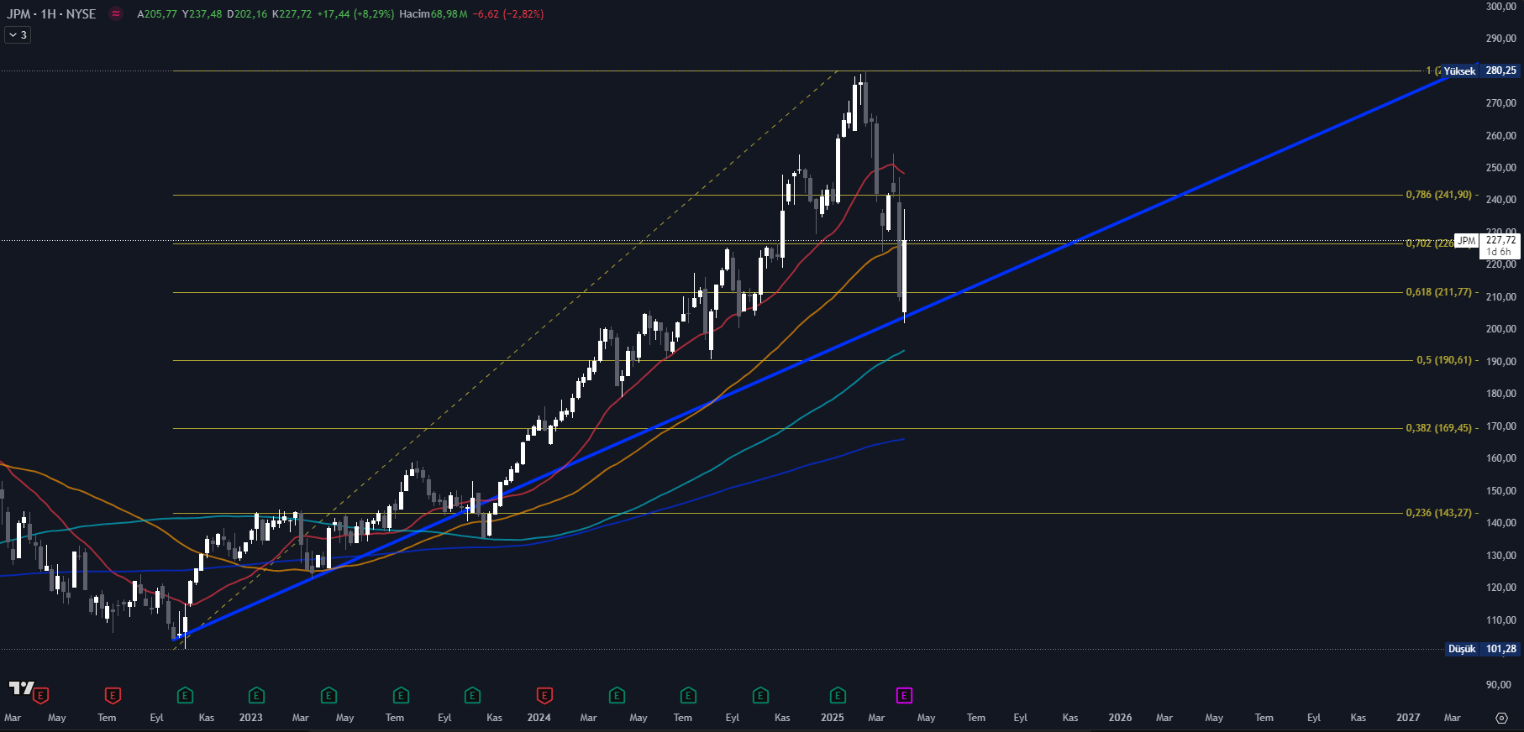The height and width of the screenshot is (732, 1524).
Task: Expand the collapsed indicators legend showing 3
Action: 18,35
